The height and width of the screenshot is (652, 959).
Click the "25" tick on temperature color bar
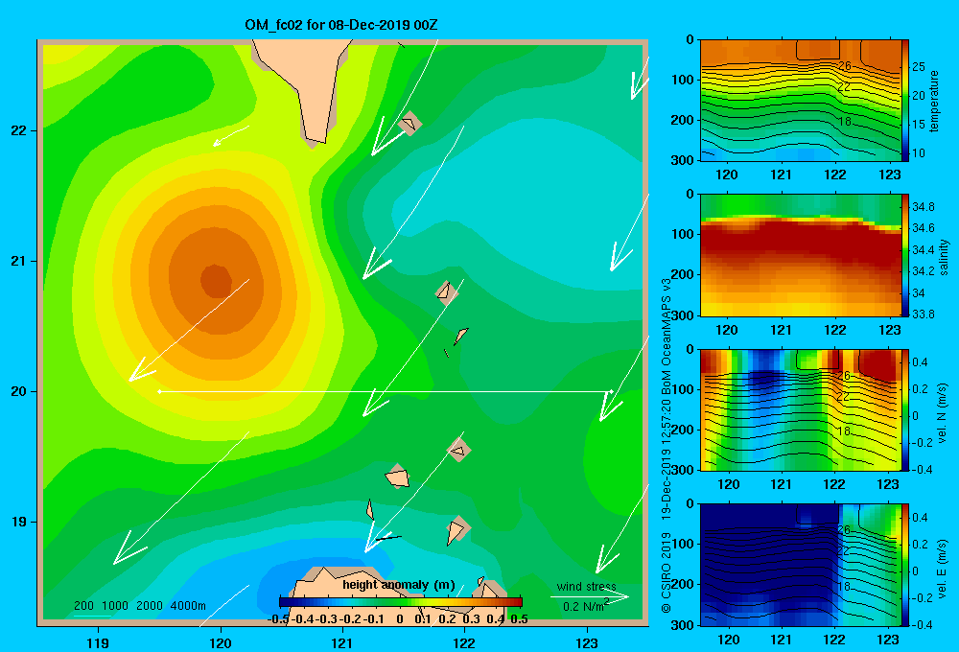919,67
